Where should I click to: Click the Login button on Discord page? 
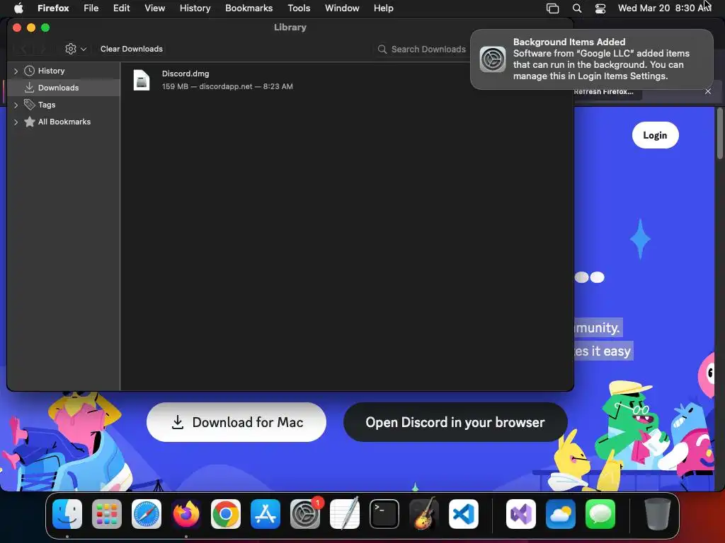point(655,135)
